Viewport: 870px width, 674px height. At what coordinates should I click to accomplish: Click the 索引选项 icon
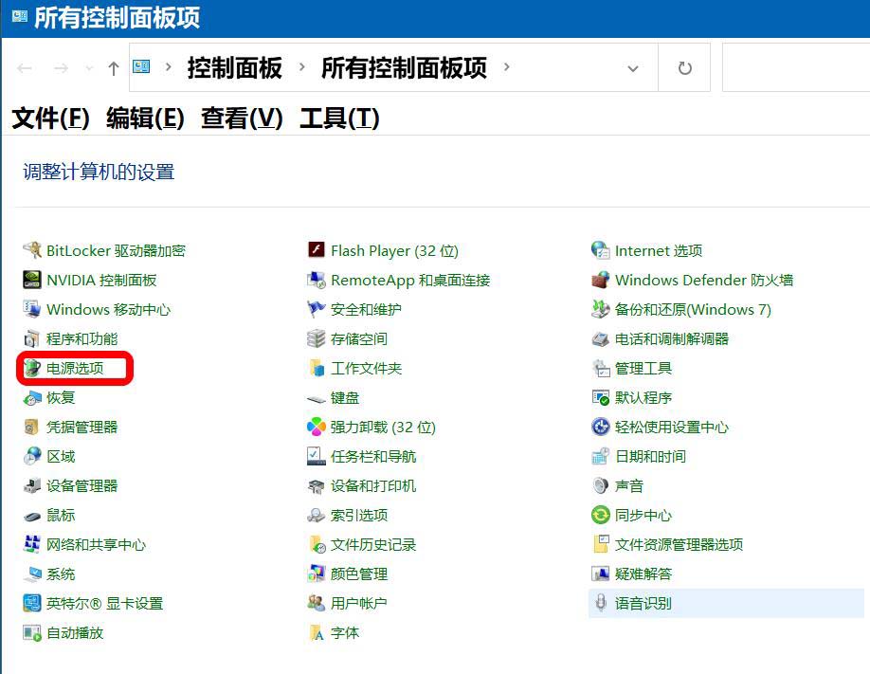(317, 515)
